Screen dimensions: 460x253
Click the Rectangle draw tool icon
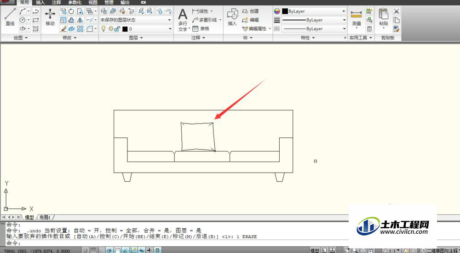coord(36,20)
